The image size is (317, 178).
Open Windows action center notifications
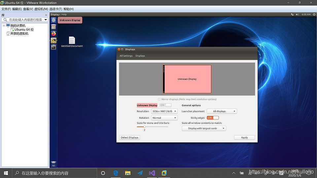(309, 173)
